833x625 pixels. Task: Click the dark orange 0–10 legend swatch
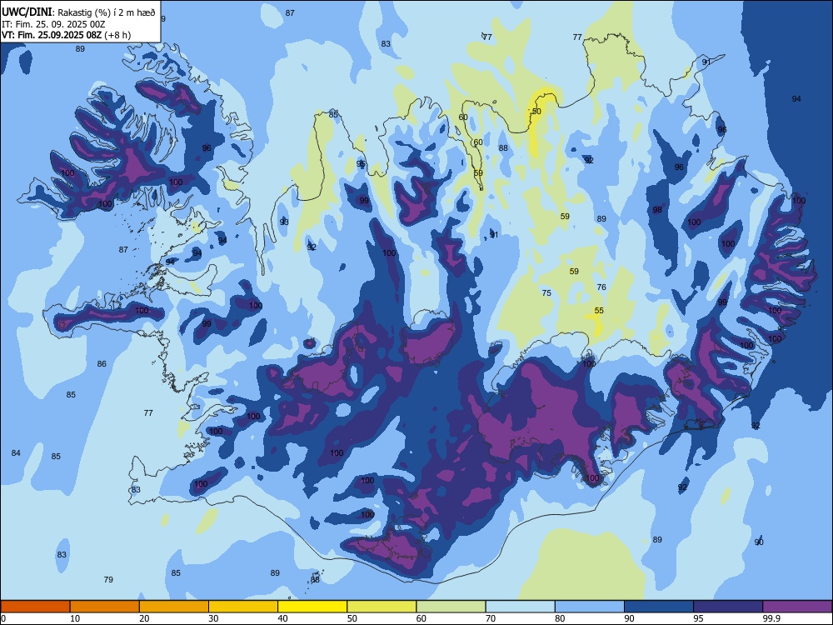(36, 607)
